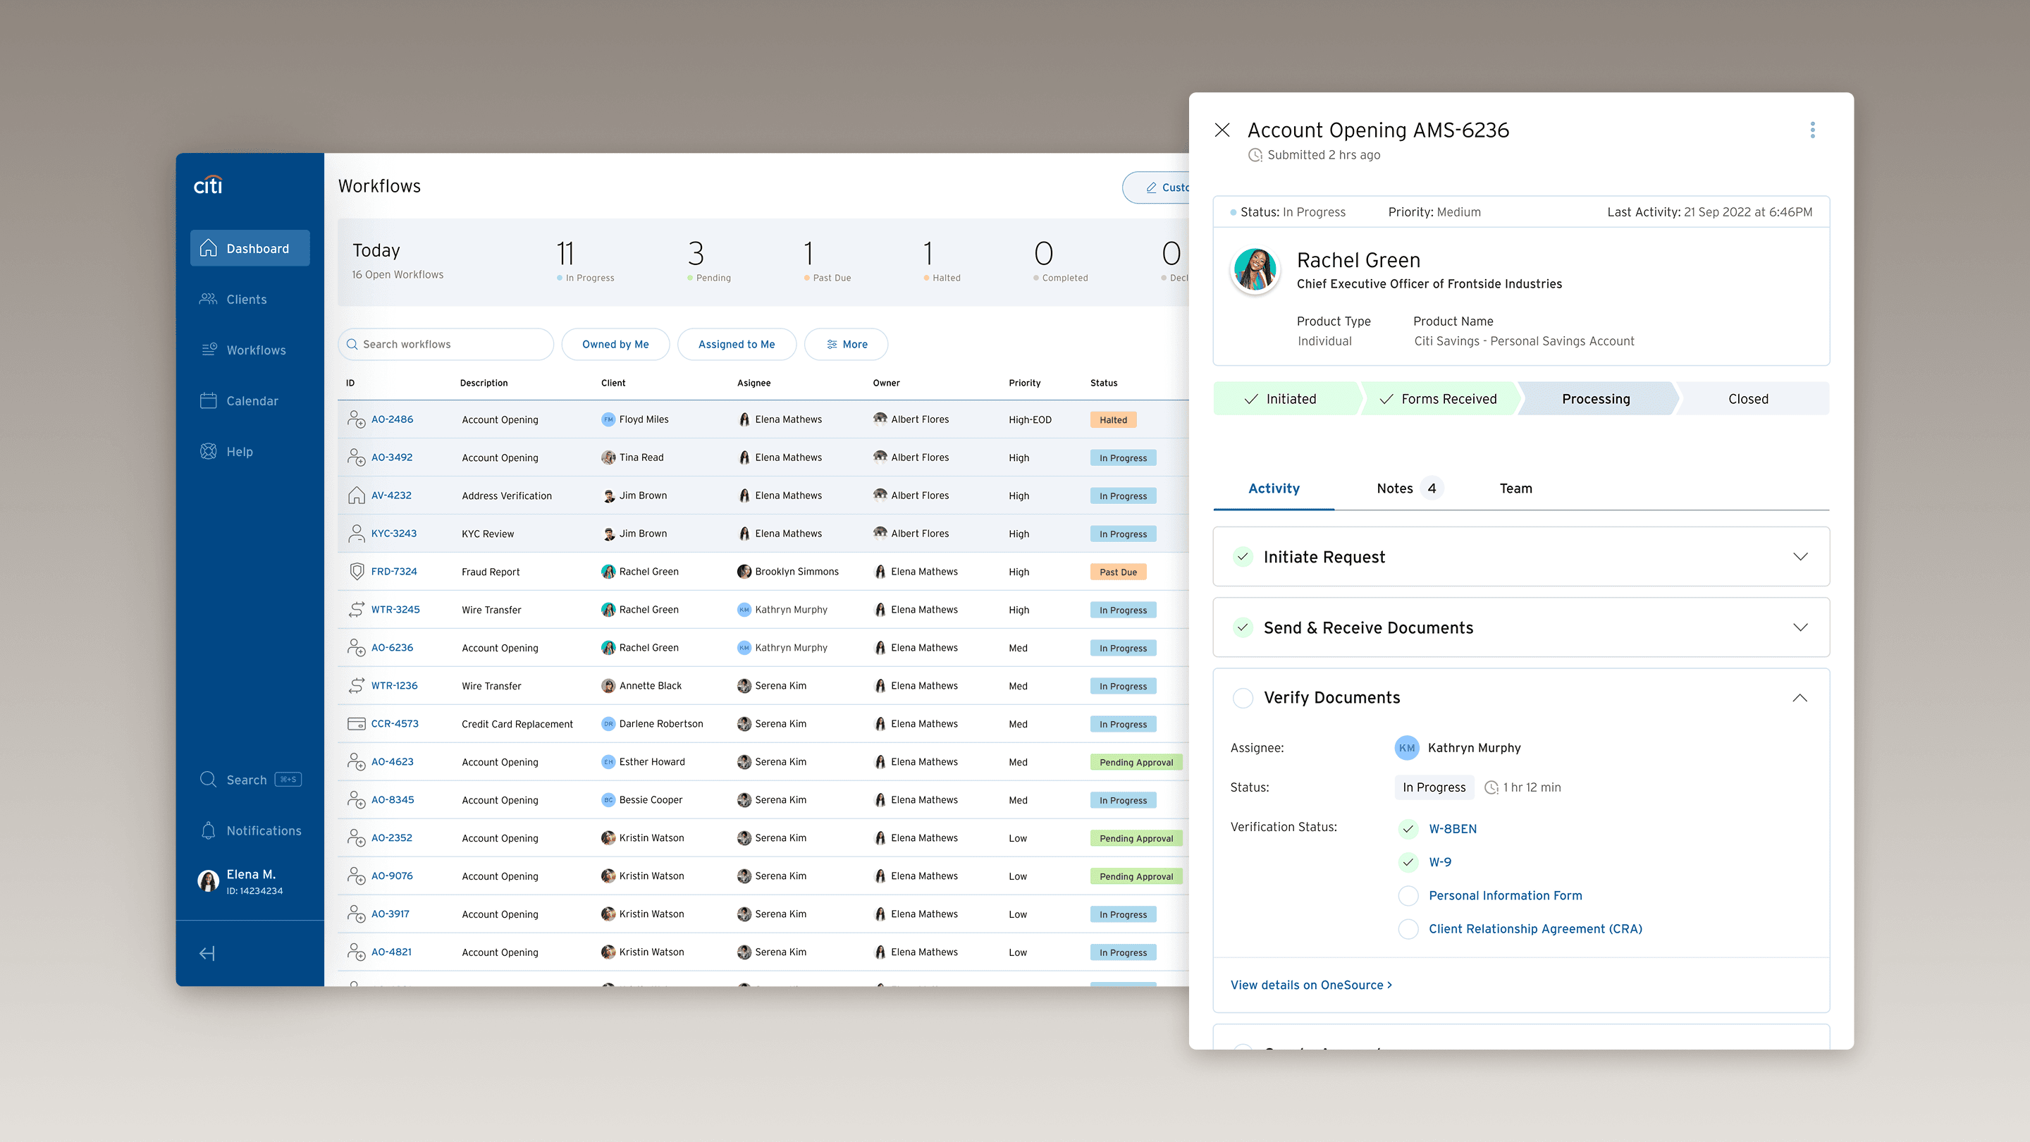Open the Calendar icon in sidebar

pos(208,401)
